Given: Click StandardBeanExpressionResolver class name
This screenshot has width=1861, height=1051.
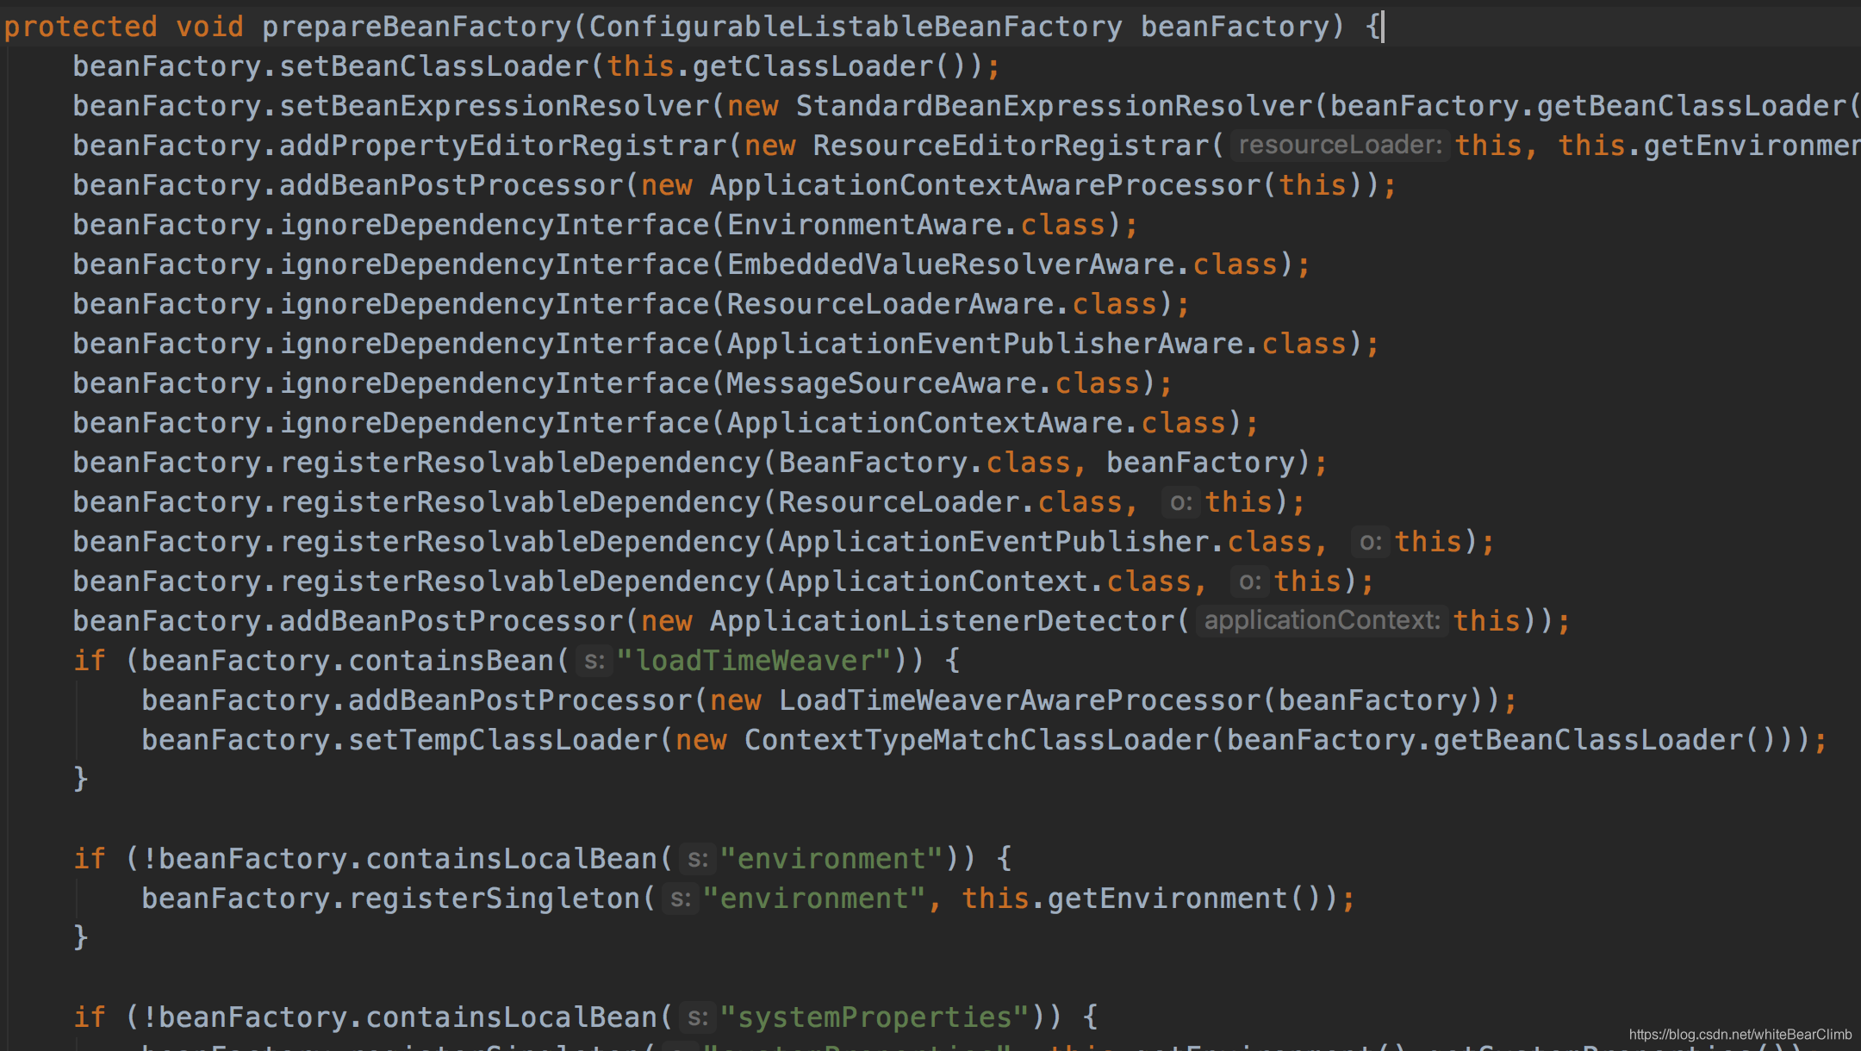Looking at the screenshot, I should [1054, 106].
